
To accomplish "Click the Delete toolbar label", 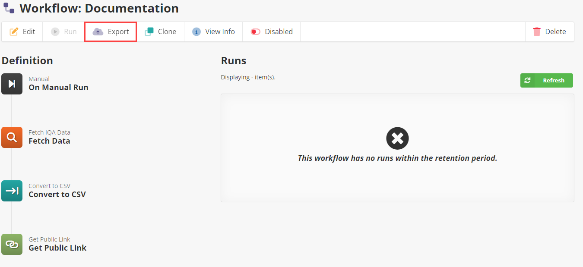I will (555, 31).
